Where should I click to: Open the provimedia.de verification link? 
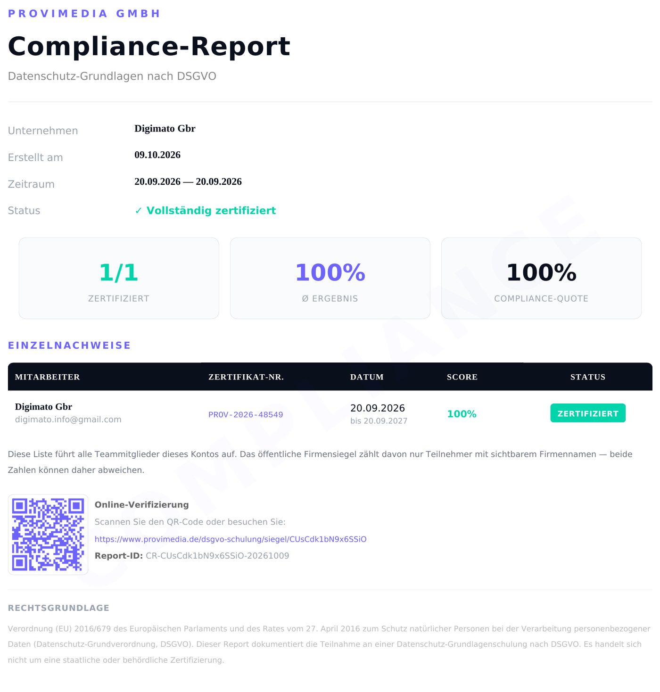click(x=231, y=539)
